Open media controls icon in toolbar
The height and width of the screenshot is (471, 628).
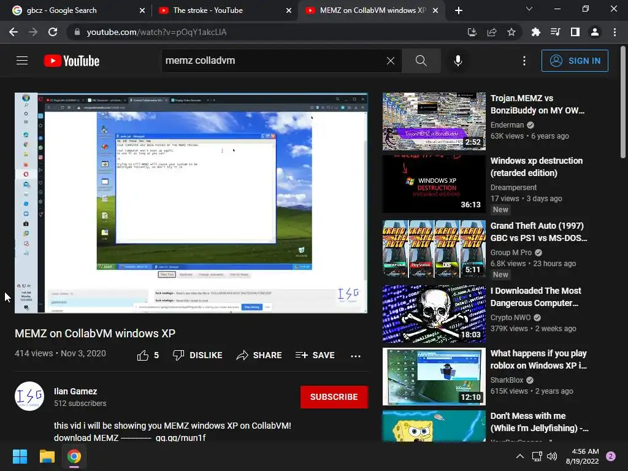coord(555,32)
